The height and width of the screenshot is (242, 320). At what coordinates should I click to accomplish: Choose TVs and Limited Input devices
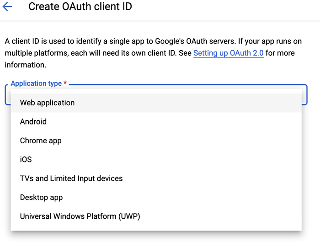click(156, 178)
